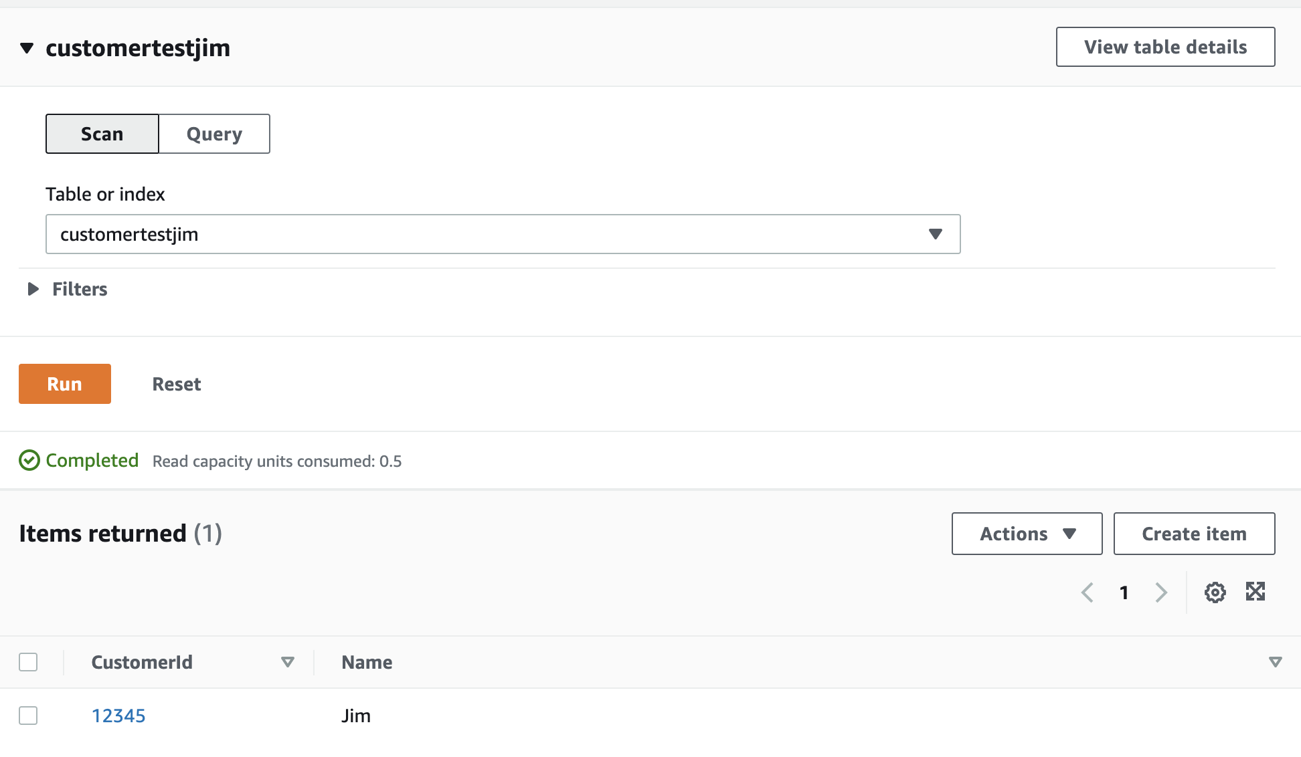Sort by CustomerId column arrow
The image size is (1301, 757).
pos(288,662)
